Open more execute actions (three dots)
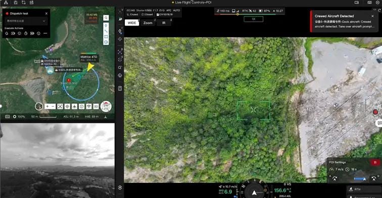382x198 pixels. (45, 33)
